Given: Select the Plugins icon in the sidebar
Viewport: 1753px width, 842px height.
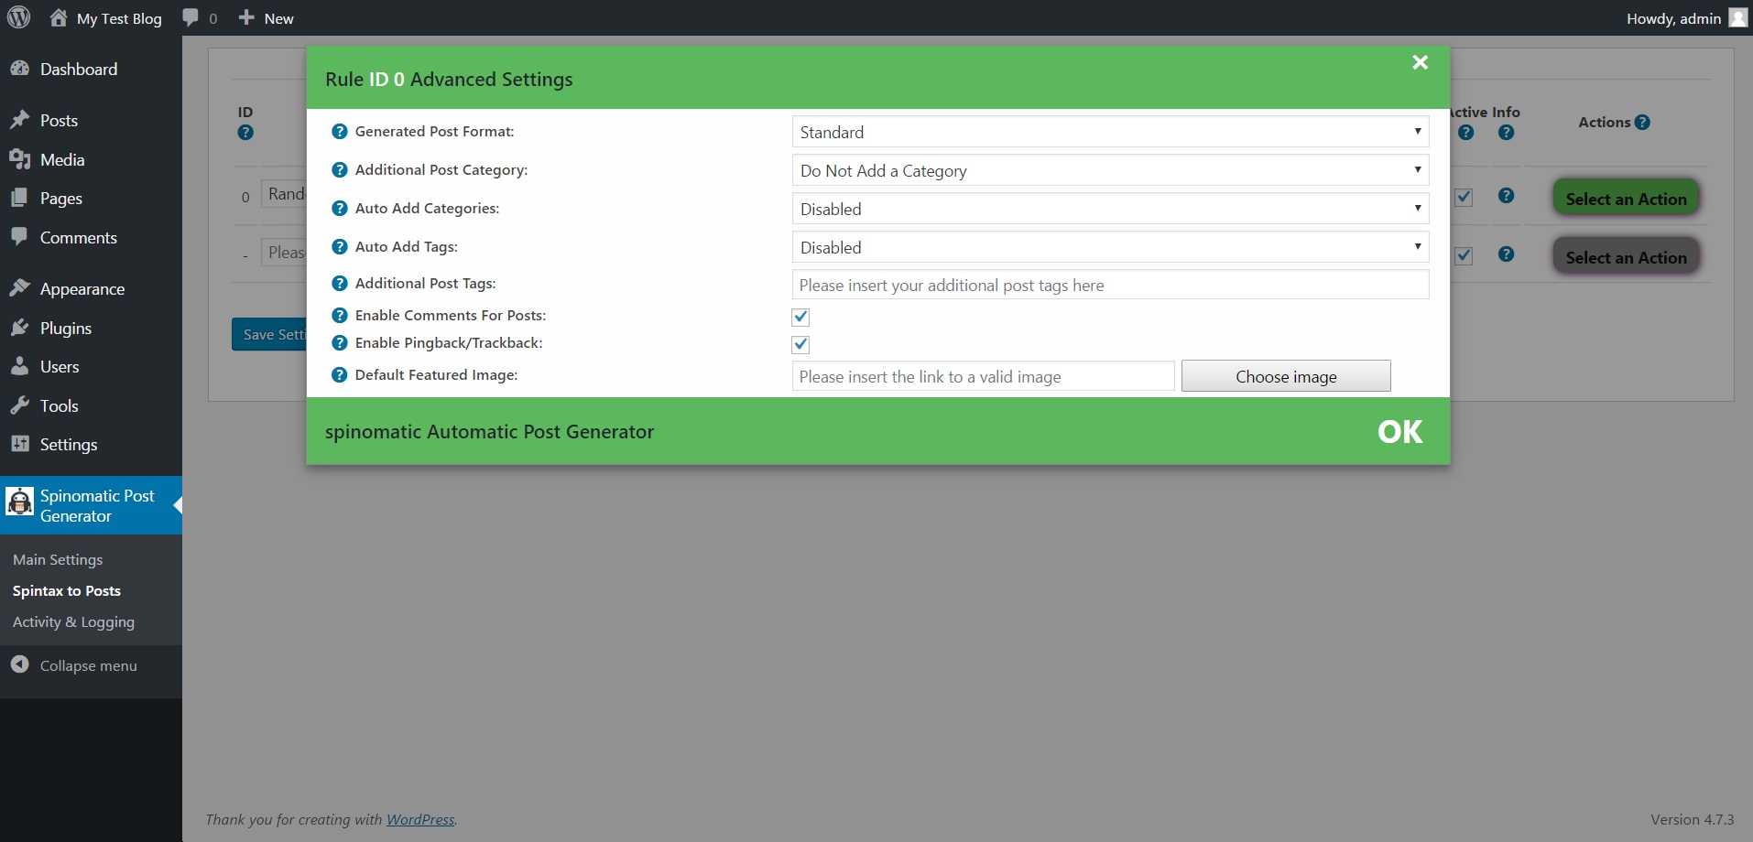Looking at the screenshot, I should click(x=20, y=328).
